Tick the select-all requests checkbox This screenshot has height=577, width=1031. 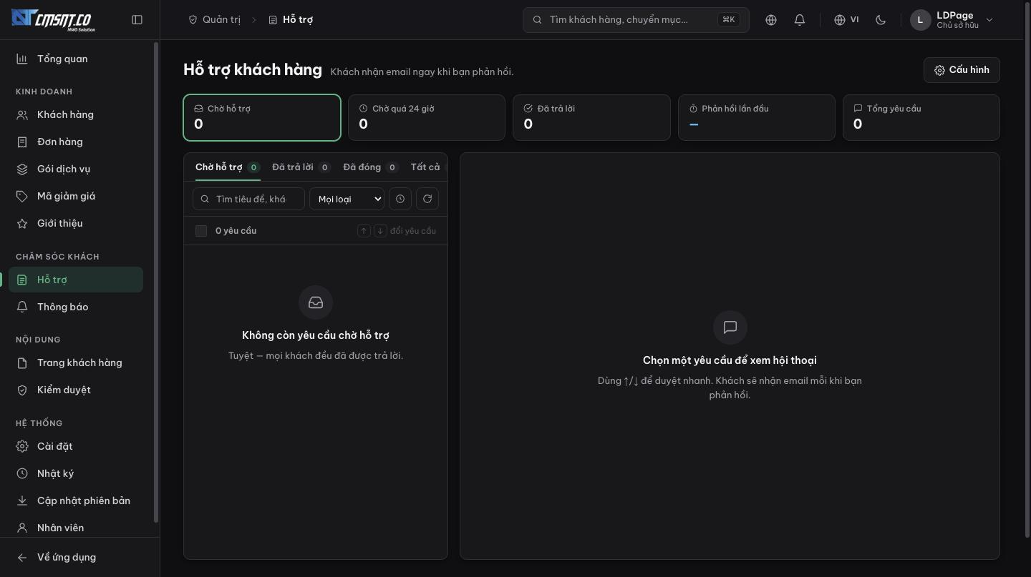tap(201, 231)
